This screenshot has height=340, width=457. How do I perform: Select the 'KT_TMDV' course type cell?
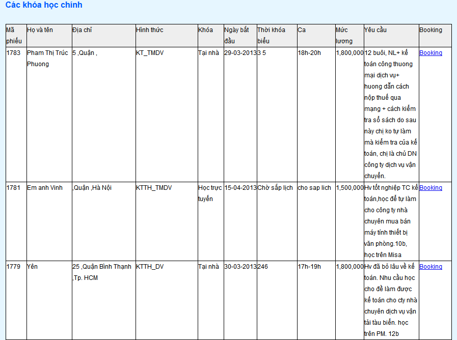point(150,53)
